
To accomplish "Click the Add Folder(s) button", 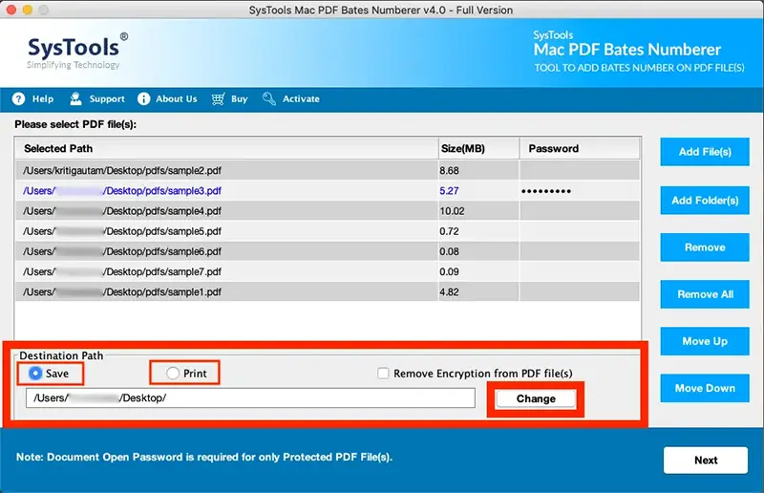I will click(x=705, y=201).
